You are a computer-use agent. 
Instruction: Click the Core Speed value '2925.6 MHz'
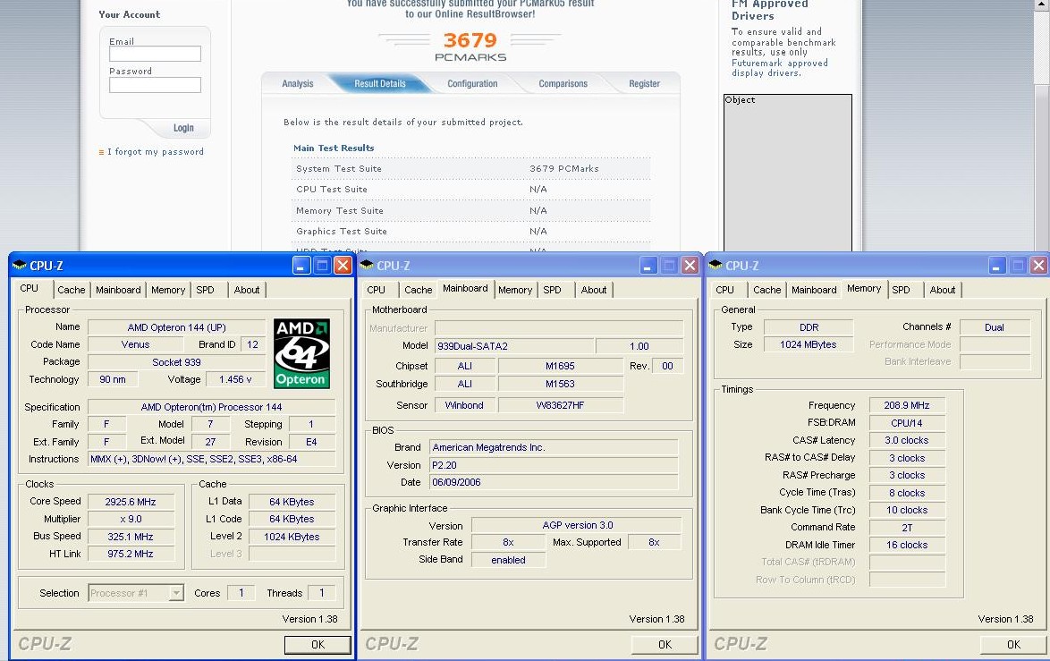(131, 502)
